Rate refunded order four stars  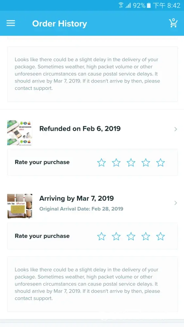pyautogui.click(x=146, y=163)
